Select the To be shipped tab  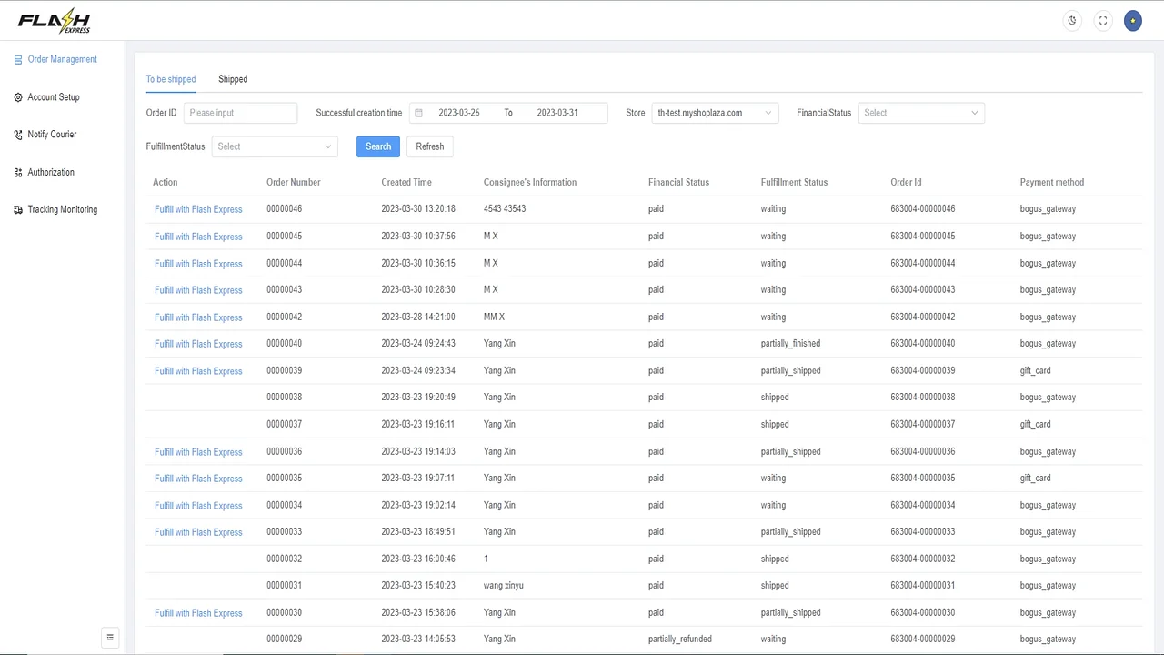click(170, 79)
